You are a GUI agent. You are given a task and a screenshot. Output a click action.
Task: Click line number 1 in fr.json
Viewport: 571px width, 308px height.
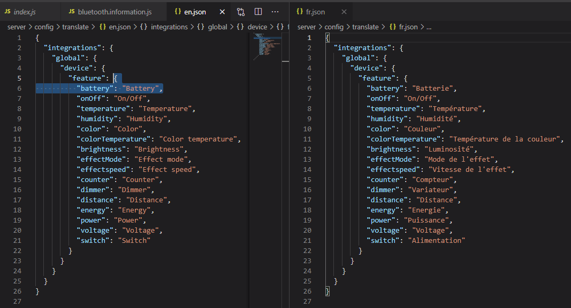coord(309,38)
